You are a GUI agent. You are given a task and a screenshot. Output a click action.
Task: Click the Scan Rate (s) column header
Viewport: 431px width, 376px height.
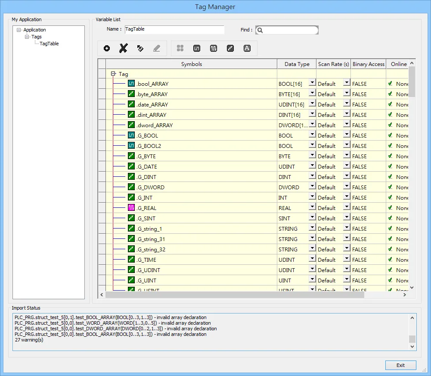click(x=333, y=64)
